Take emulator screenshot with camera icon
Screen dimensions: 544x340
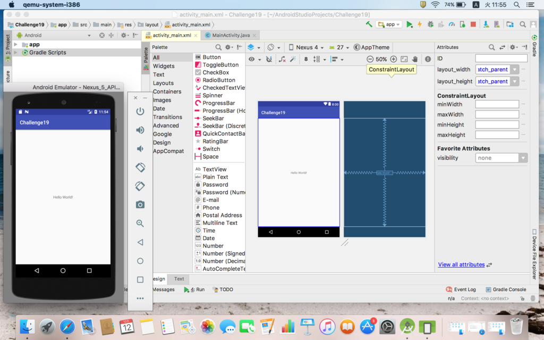(x=140, y=205)
